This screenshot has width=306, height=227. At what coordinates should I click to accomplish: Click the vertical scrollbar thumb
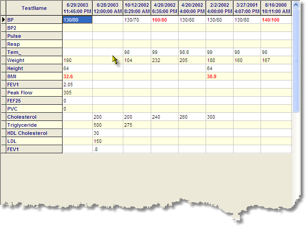click(296, 60)
